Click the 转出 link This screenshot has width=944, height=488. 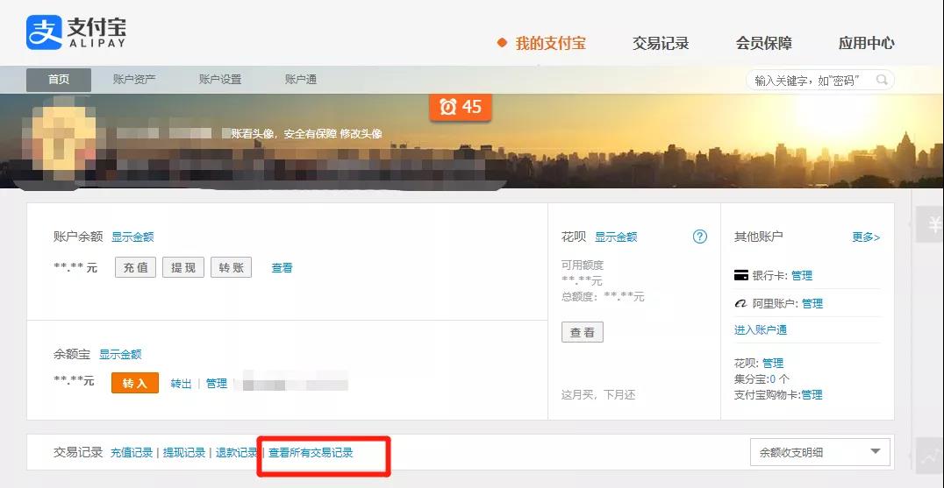pos(181,384)
